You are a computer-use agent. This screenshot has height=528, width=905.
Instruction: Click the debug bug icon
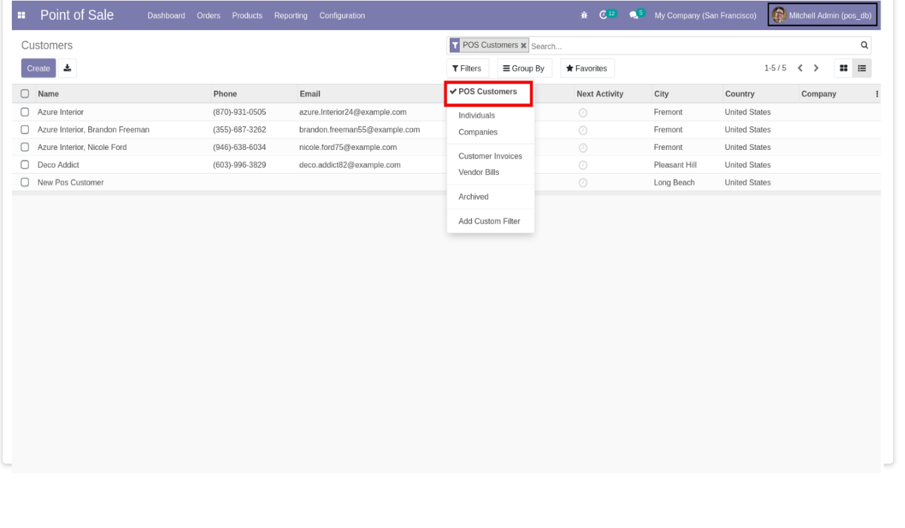point(584,15)
